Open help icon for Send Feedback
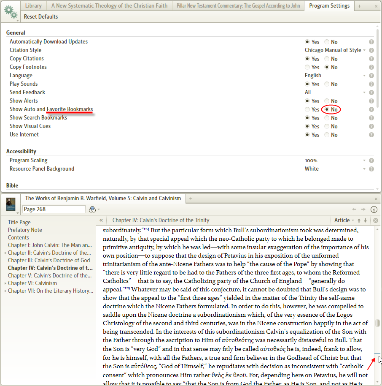This screenshot has width=382, height=386. coord(371,92)
